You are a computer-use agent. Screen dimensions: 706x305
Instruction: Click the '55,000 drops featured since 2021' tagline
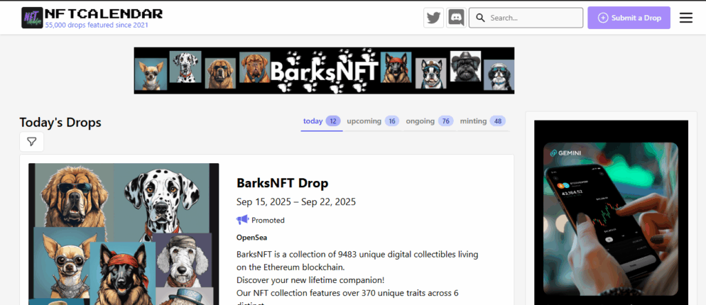coord(97,25)
